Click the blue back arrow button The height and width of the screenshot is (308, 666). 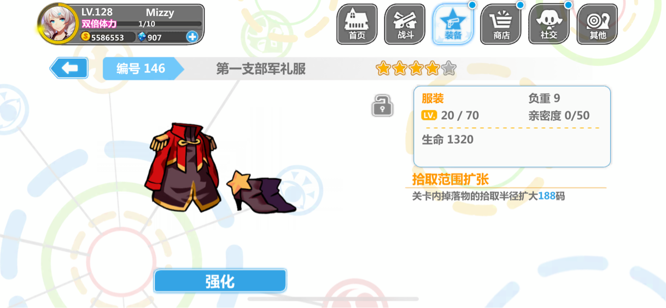[x=69, y=68]
